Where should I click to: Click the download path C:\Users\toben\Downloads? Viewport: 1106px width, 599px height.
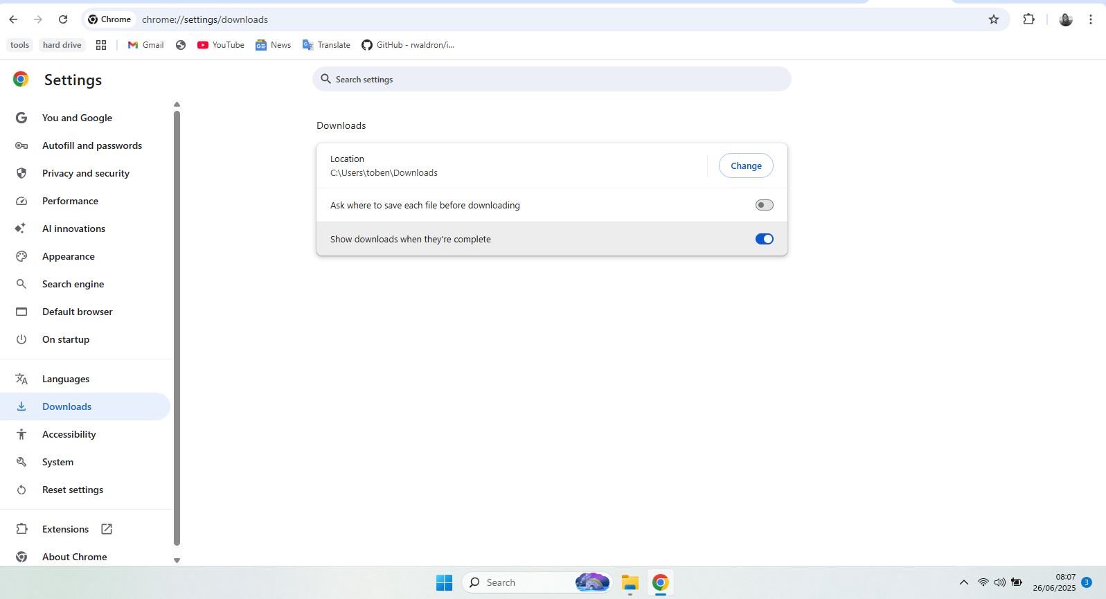pyautogui.click(x=384, y=173)
